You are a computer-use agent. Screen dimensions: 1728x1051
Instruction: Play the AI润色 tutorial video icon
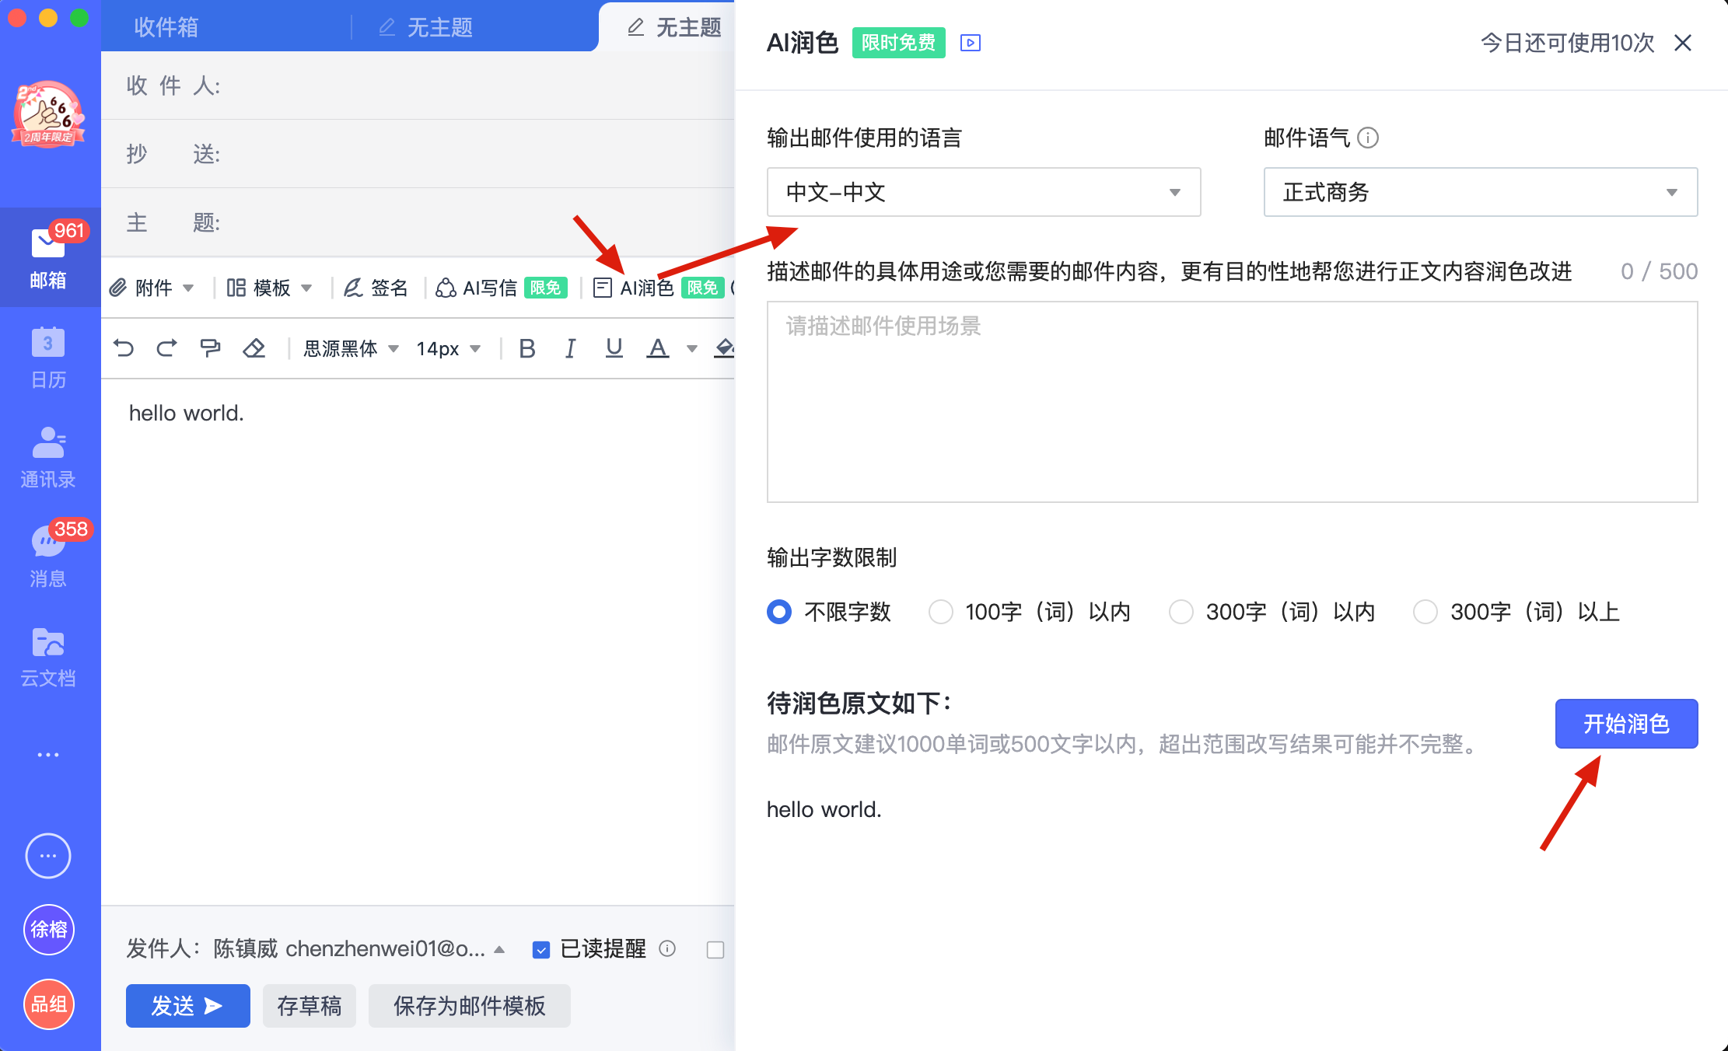click(970, 44)
